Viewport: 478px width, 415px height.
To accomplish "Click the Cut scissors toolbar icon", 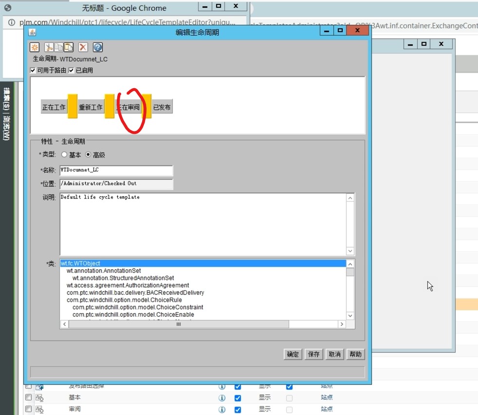I will 49,47.
